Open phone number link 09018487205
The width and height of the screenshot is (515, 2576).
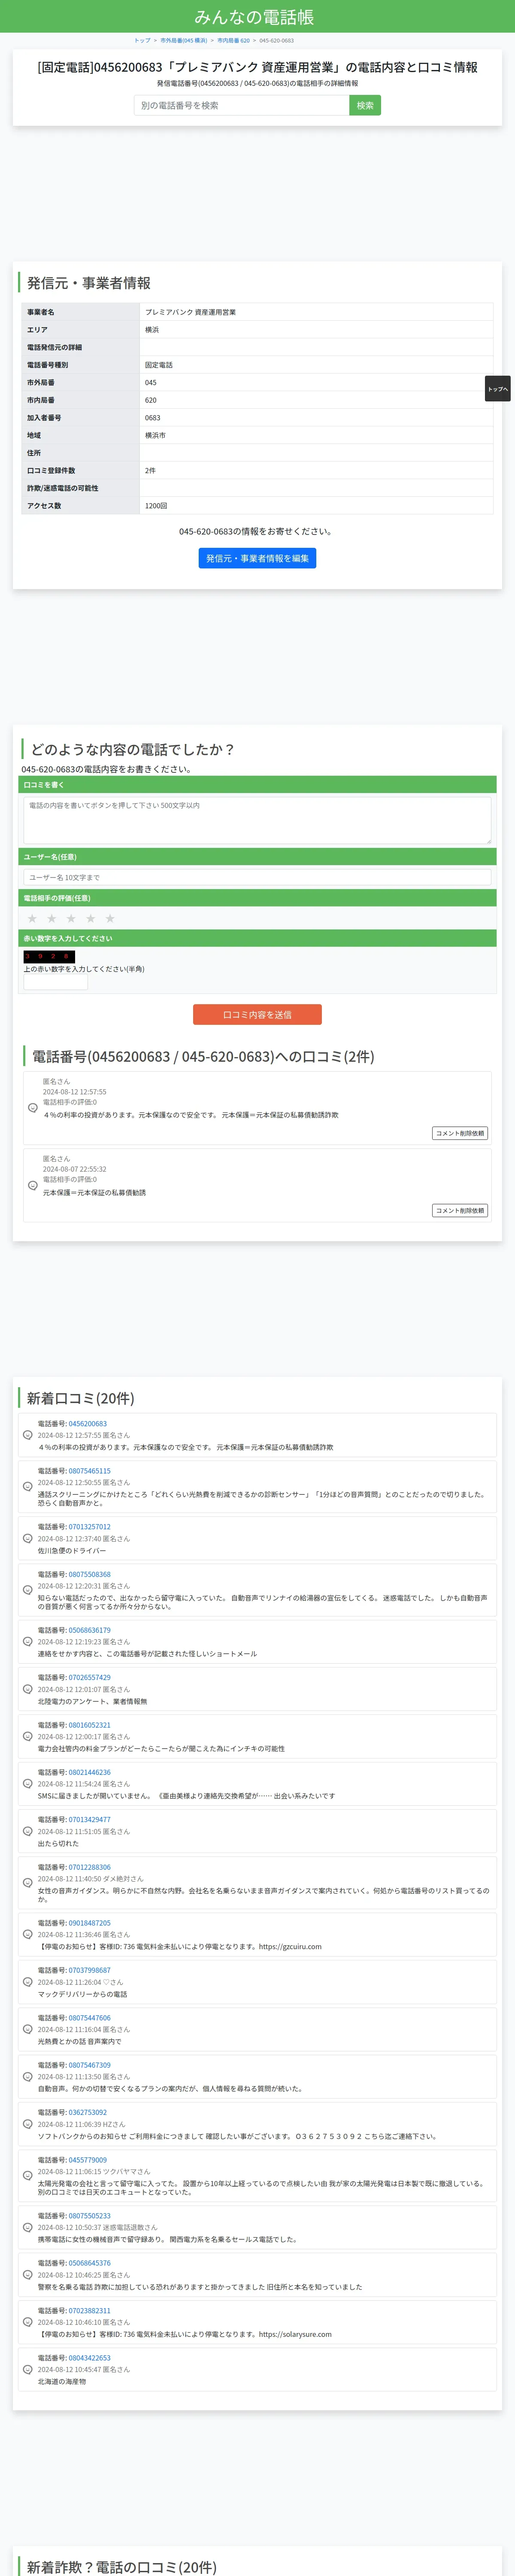click(x=90, y=1923)
